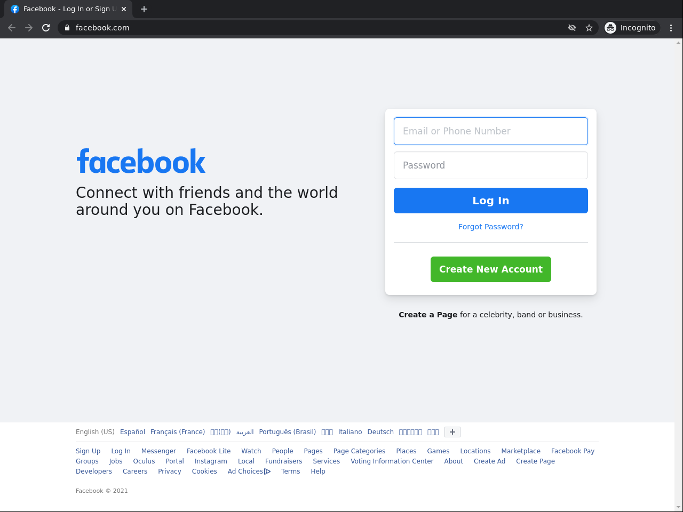This screenshot has width=683, height=512.
Task: Open the People footer link
Action: (283, 451)
